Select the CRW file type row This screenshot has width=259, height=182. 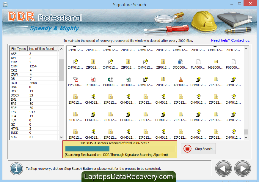click(34, 75)
